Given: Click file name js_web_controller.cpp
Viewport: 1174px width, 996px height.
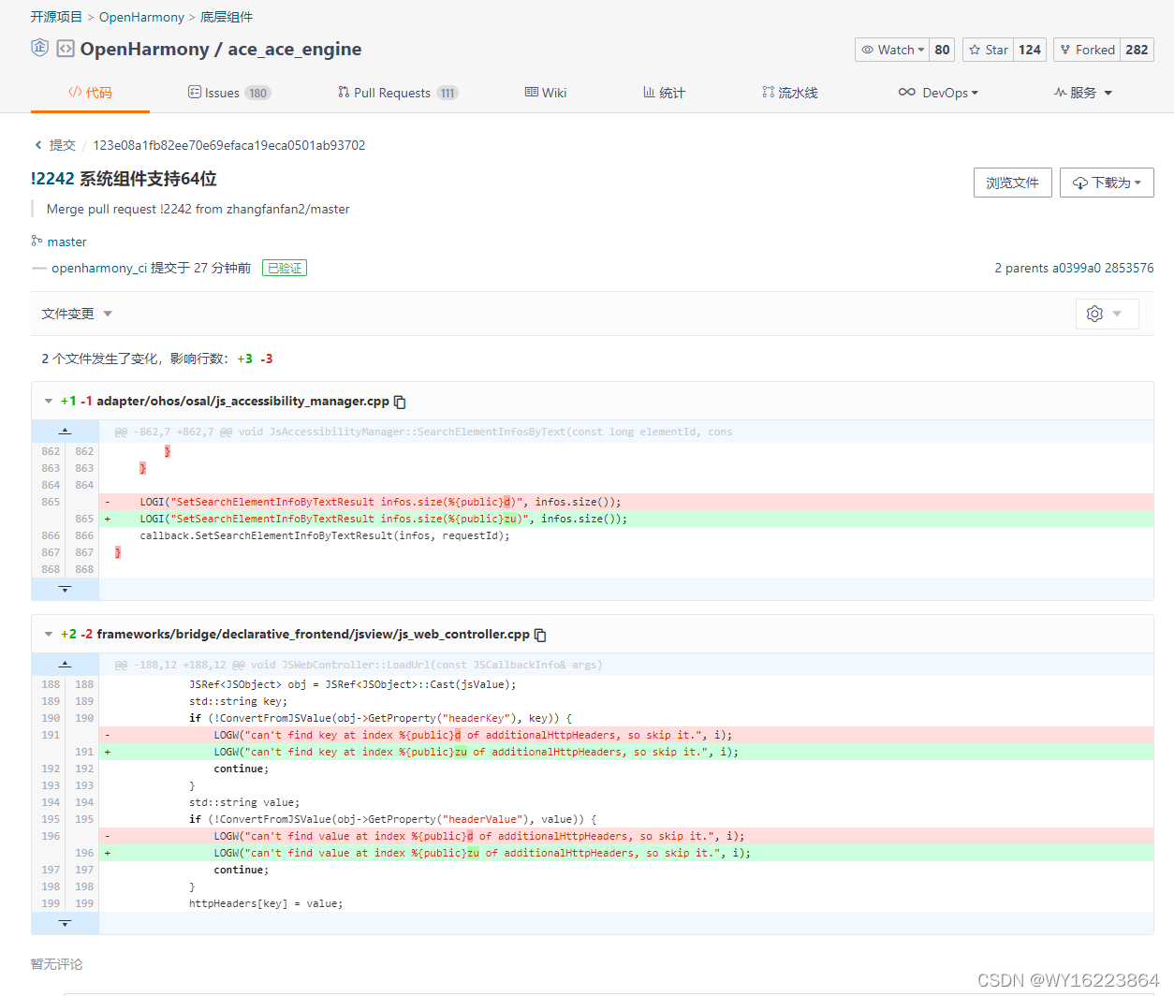Looking at the screenshot, I should pyautogui.click(x=313, y=634).
